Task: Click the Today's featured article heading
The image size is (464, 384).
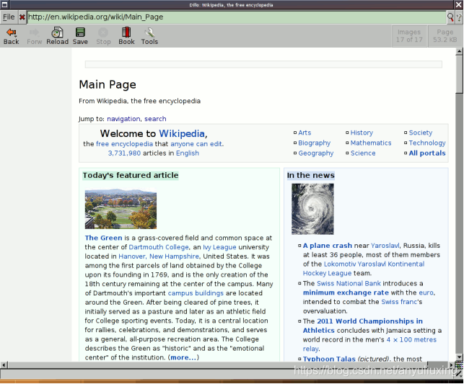Action: 131,176
